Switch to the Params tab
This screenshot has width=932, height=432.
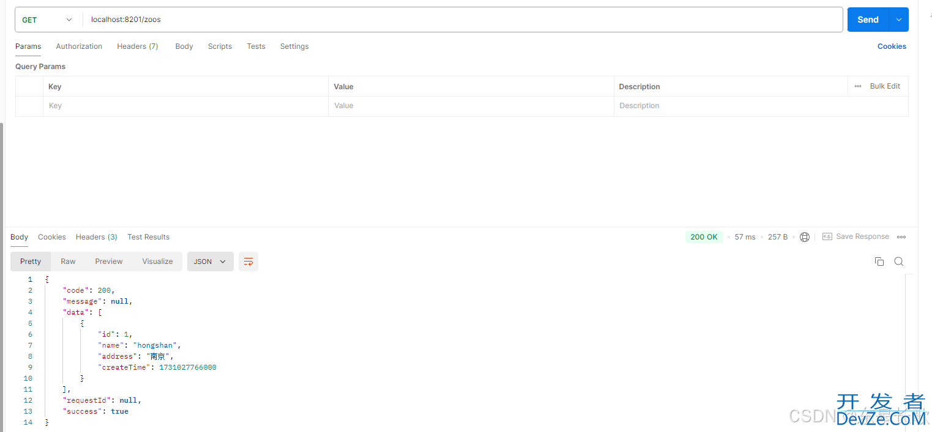tap(28, 46)
